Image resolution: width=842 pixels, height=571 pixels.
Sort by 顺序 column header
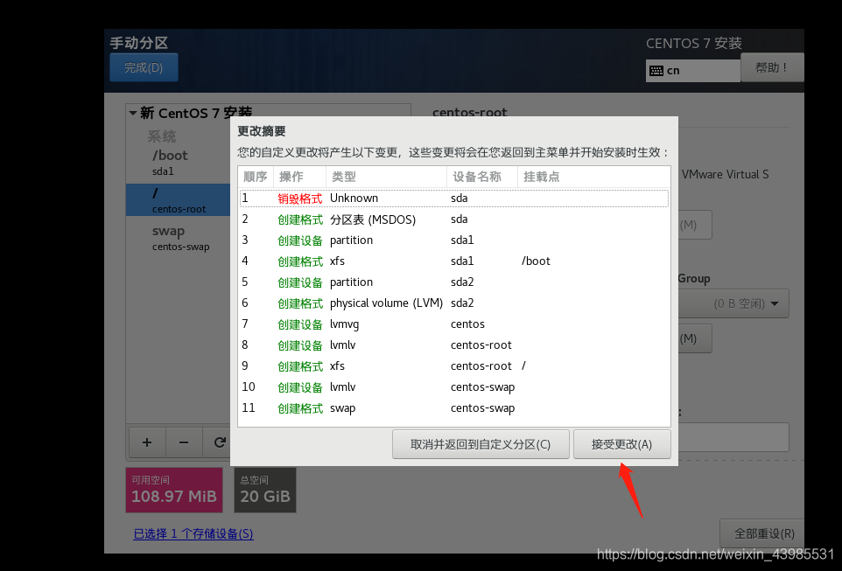click(x=256, y=177)
